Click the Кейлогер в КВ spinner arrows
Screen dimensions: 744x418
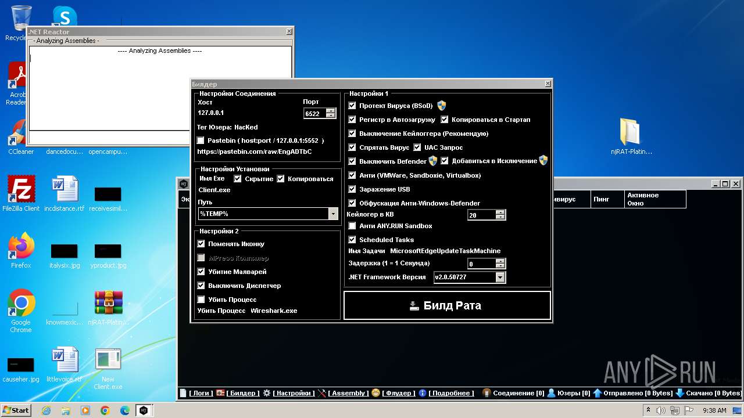[x=500, y=215]
